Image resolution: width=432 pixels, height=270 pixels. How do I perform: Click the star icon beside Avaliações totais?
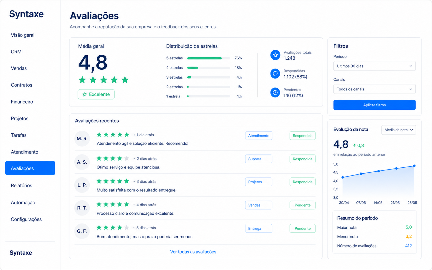pyautogui.click(x=275, y=55)
